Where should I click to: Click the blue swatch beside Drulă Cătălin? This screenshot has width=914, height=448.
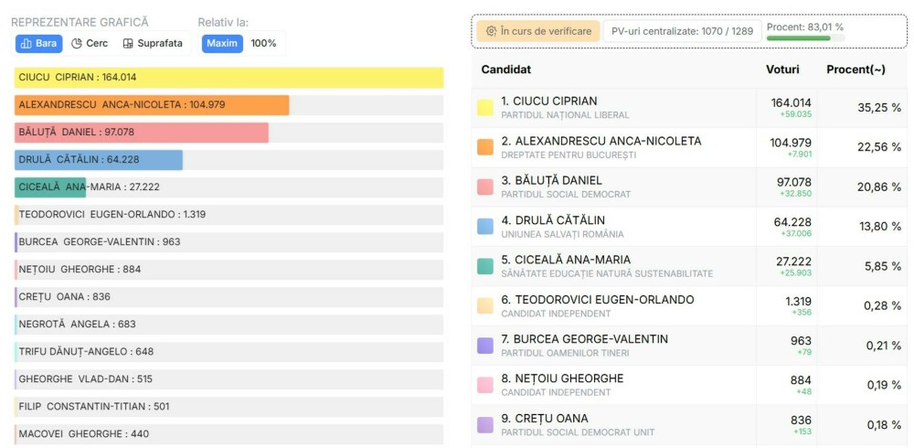tap(485, 227)
